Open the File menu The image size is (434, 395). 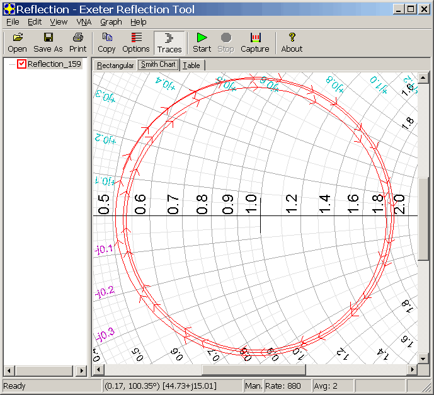tap(13, 22)
